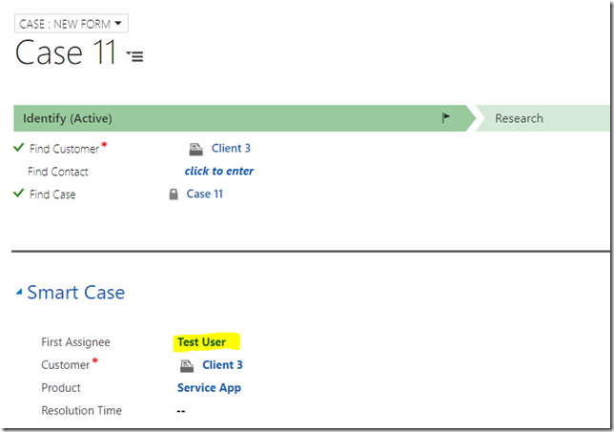This screenshot has width=614, height=432.
Task: Click the lock icon beside Find Case
Action: tap(174, 195)
